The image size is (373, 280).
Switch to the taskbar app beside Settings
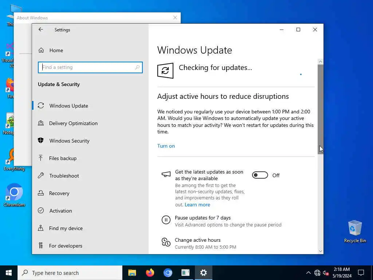click(x=185, y=273)
